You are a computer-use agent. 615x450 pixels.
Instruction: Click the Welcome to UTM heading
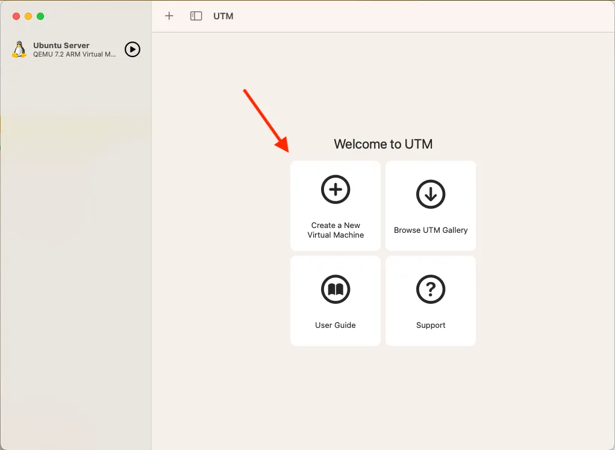coord(383,144)
